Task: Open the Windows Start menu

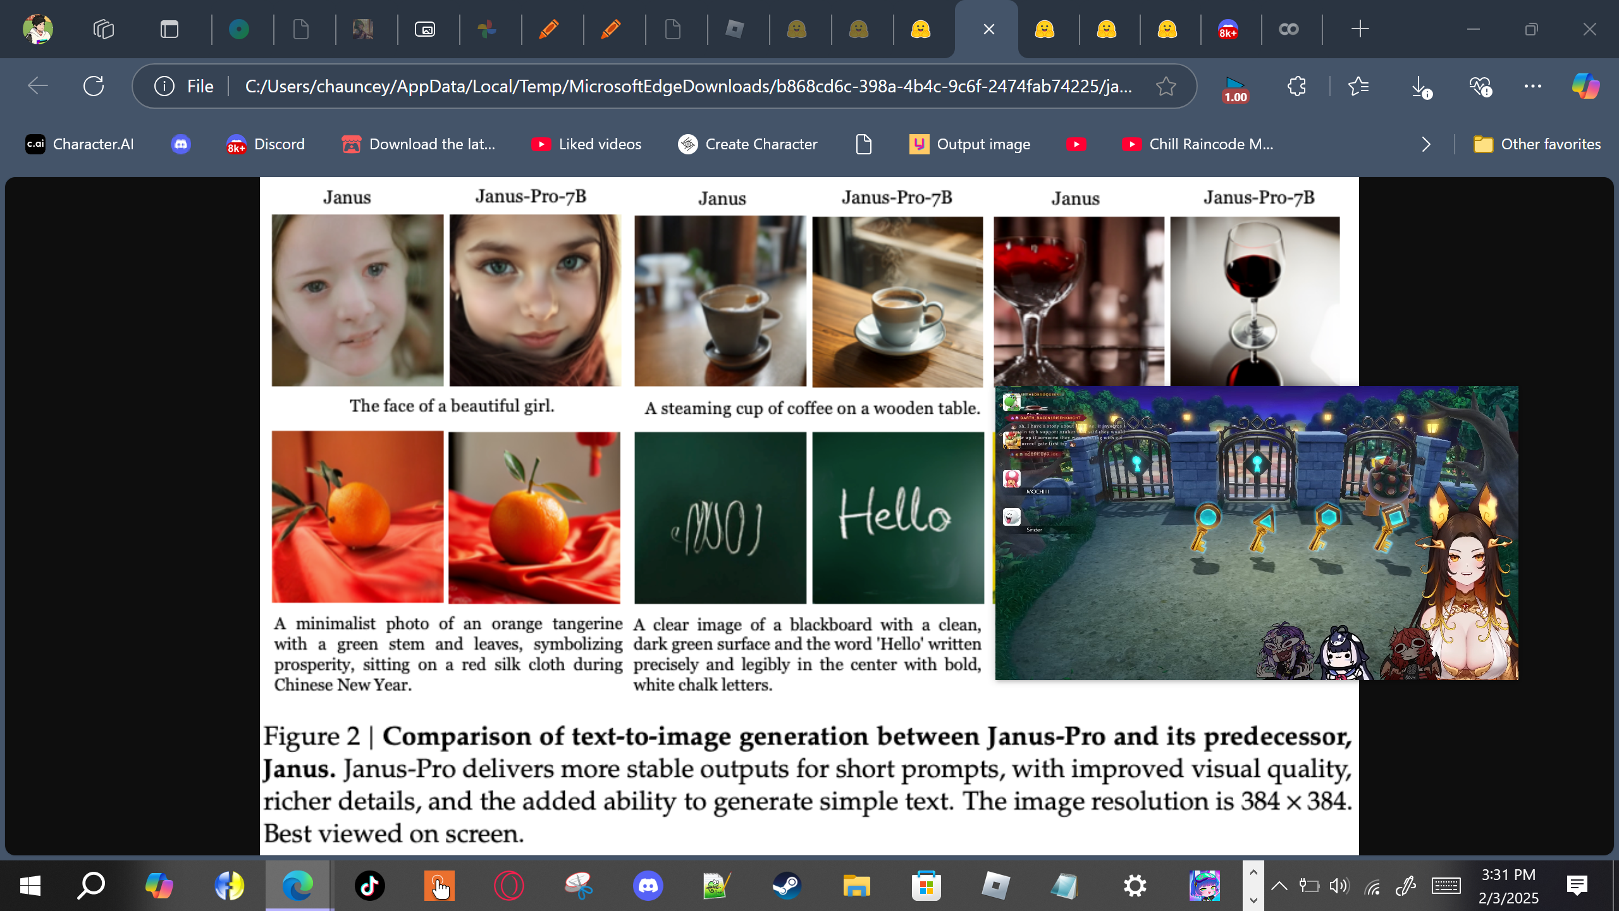Action: 30,886
